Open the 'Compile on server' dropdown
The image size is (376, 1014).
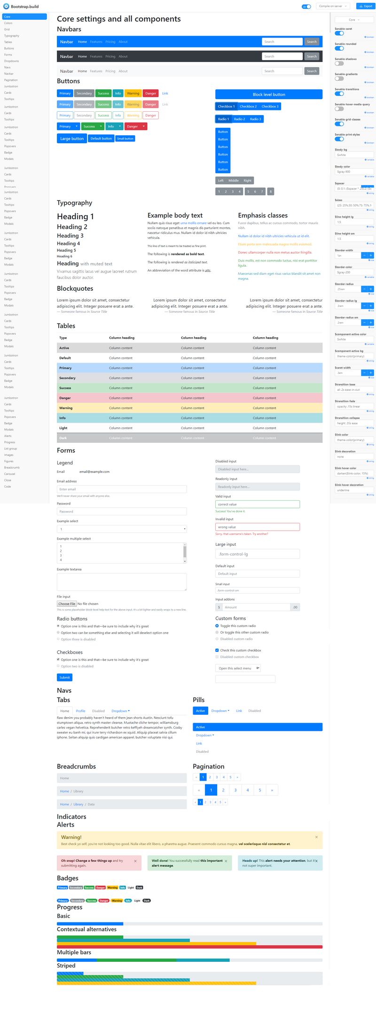click(x=332, y=6)
